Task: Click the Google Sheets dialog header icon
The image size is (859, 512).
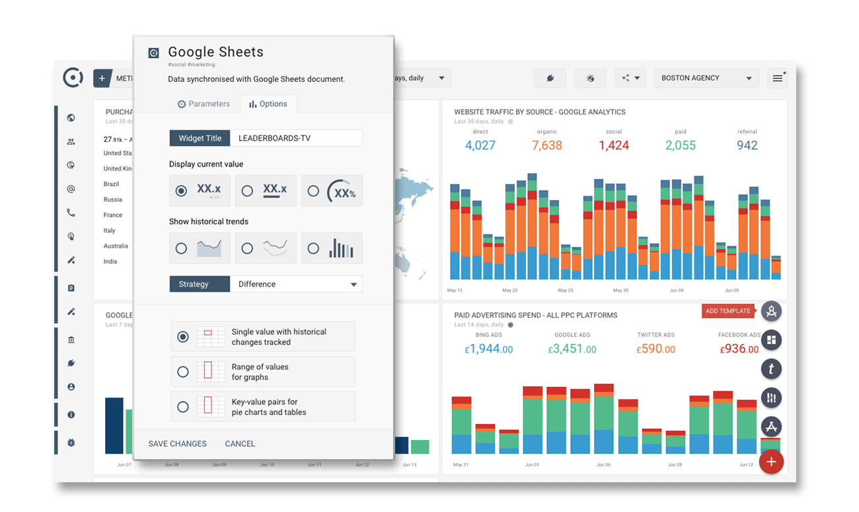Action: pos(153,53)
